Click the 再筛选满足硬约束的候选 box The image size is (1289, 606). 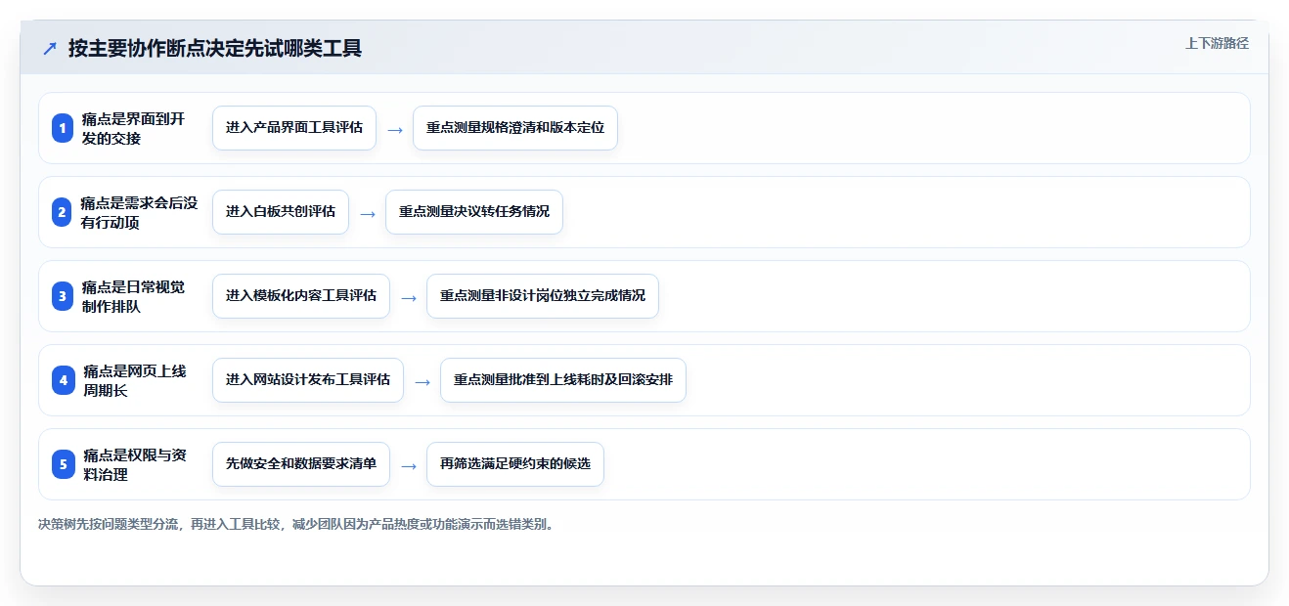click(x=515, y=464)
